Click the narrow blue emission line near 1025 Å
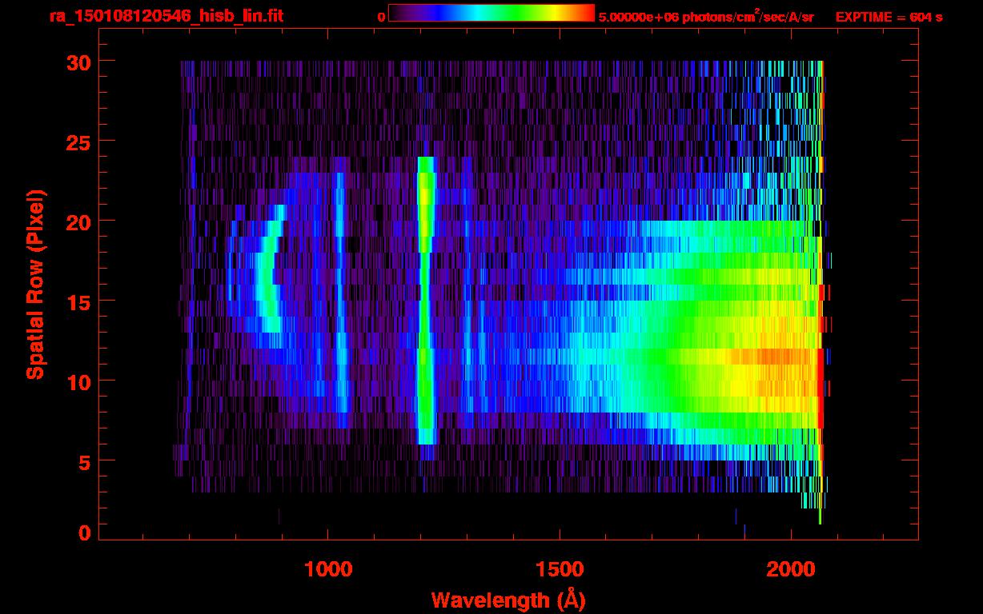This screenshot has height=614, width=983. pos(340,304)
